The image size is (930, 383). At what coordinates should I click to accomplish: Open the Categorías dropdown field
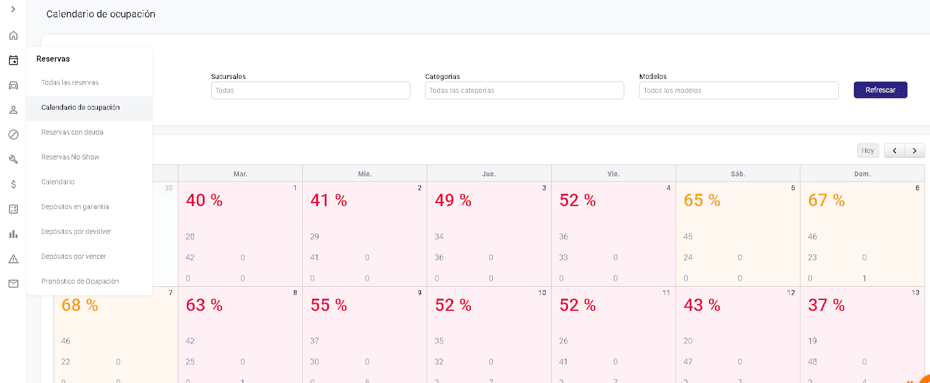tap(524, 91)
